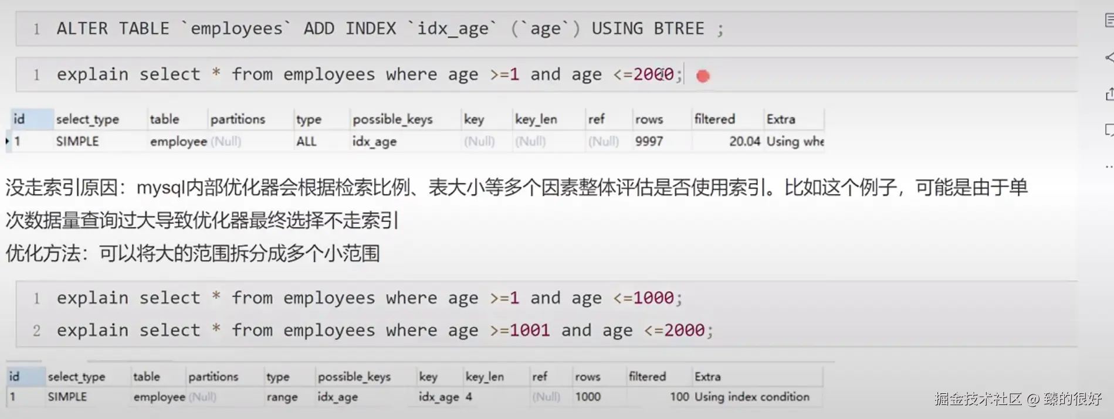Click the 'Using whe' Extra cell
Viewport: 1114px width, 419px height.
[x=795, y=141]
